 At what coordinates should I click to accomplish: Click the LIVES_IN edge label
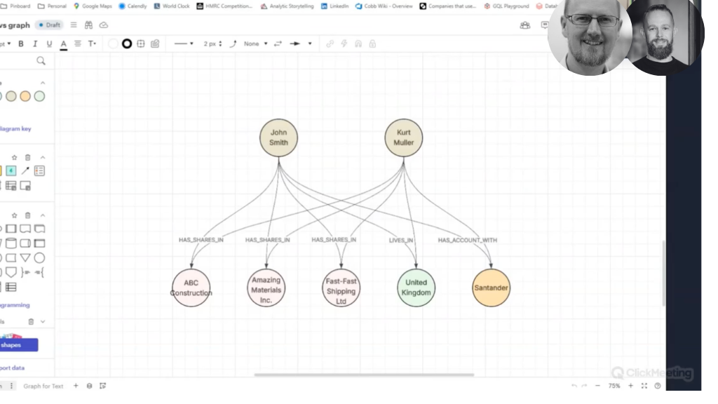click(x=400, y=240)
